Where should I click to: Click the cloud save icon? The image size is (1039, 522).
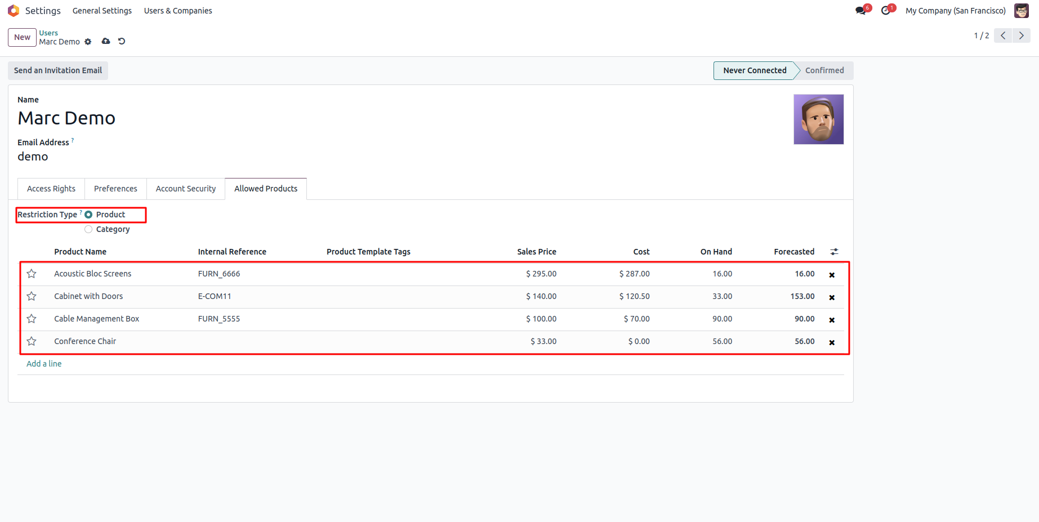pyautogui.click(x=106, y=41)
